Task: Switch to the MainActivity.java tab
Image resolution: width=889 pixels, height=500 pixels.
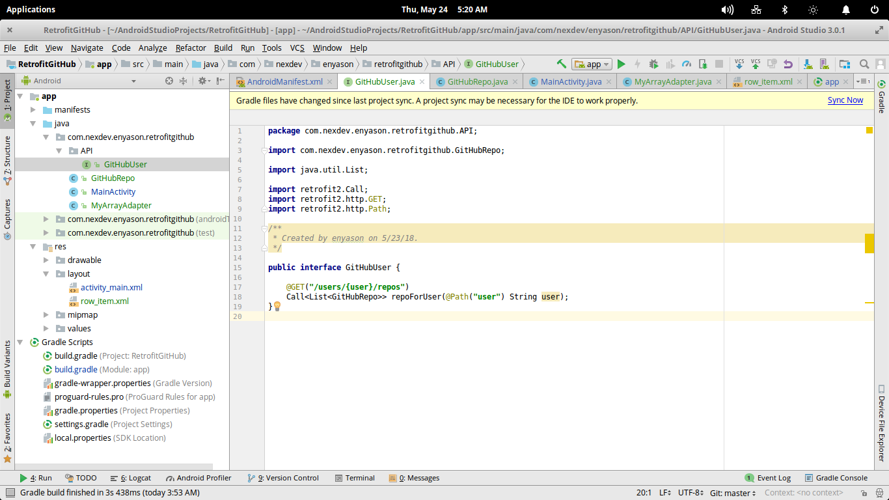Action: (571, 81)
